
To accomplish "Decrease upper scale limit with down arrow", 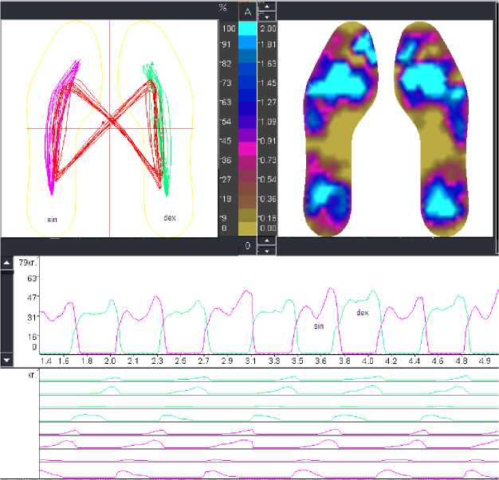I will [267, 17].
